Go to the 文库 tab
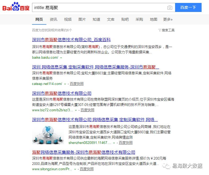 (111, 19)
